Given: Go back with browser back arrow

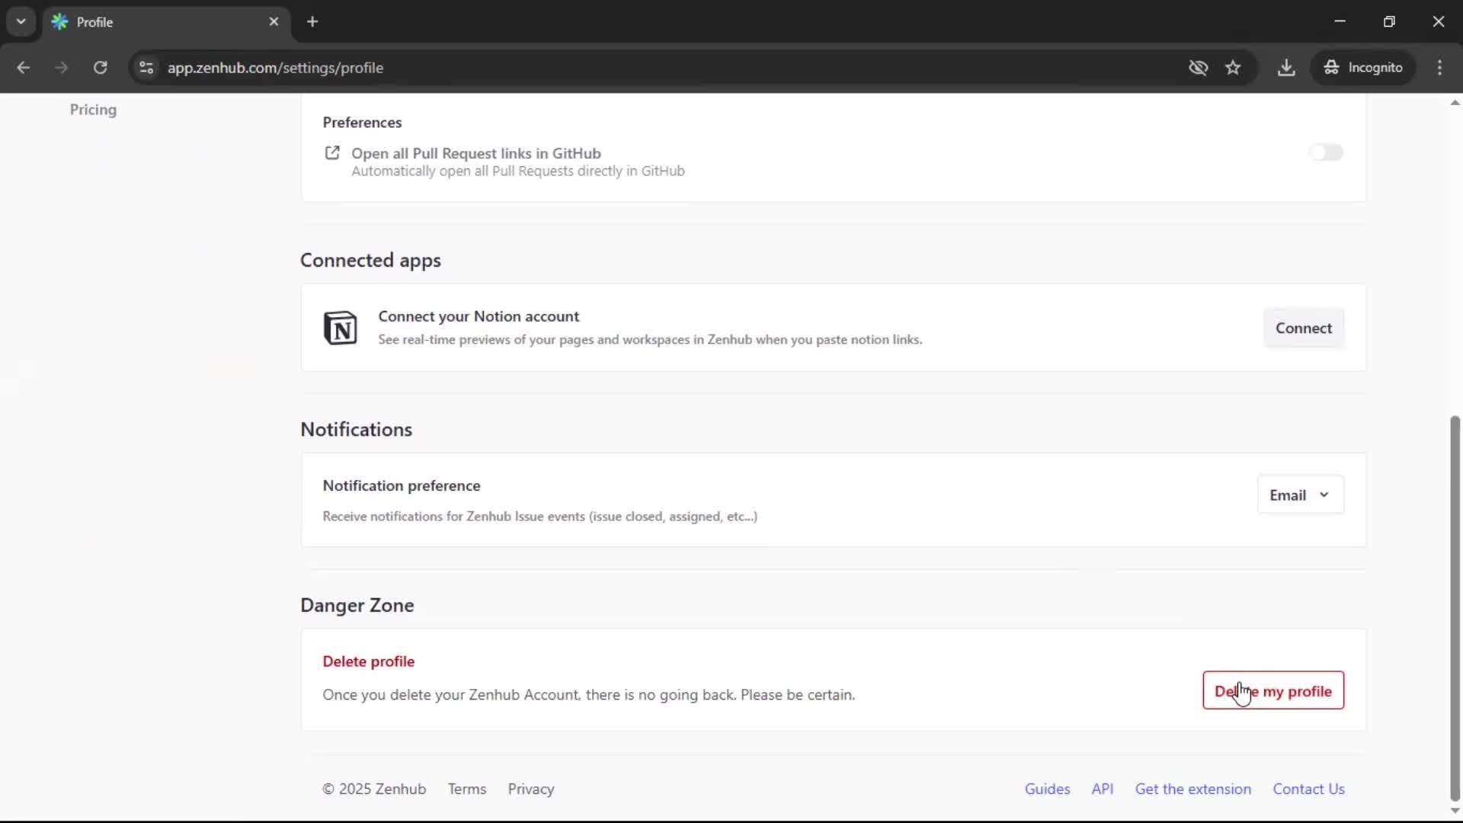Looking at the screenshot, I should tap(23, 67).
